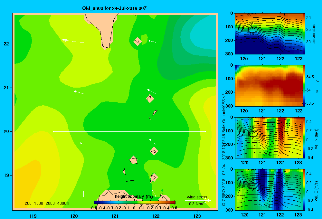Open the salinity depth section panel
The image size is (322, 219).
(269, 86)
